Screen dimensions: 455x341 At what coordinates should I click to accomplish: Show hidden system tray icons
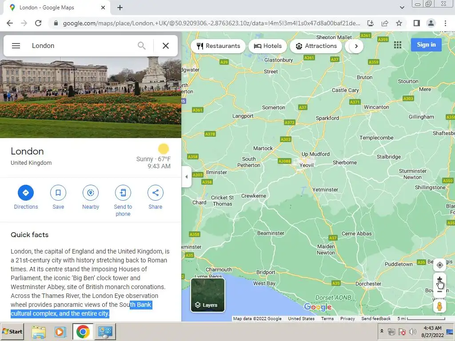point(382,331)
